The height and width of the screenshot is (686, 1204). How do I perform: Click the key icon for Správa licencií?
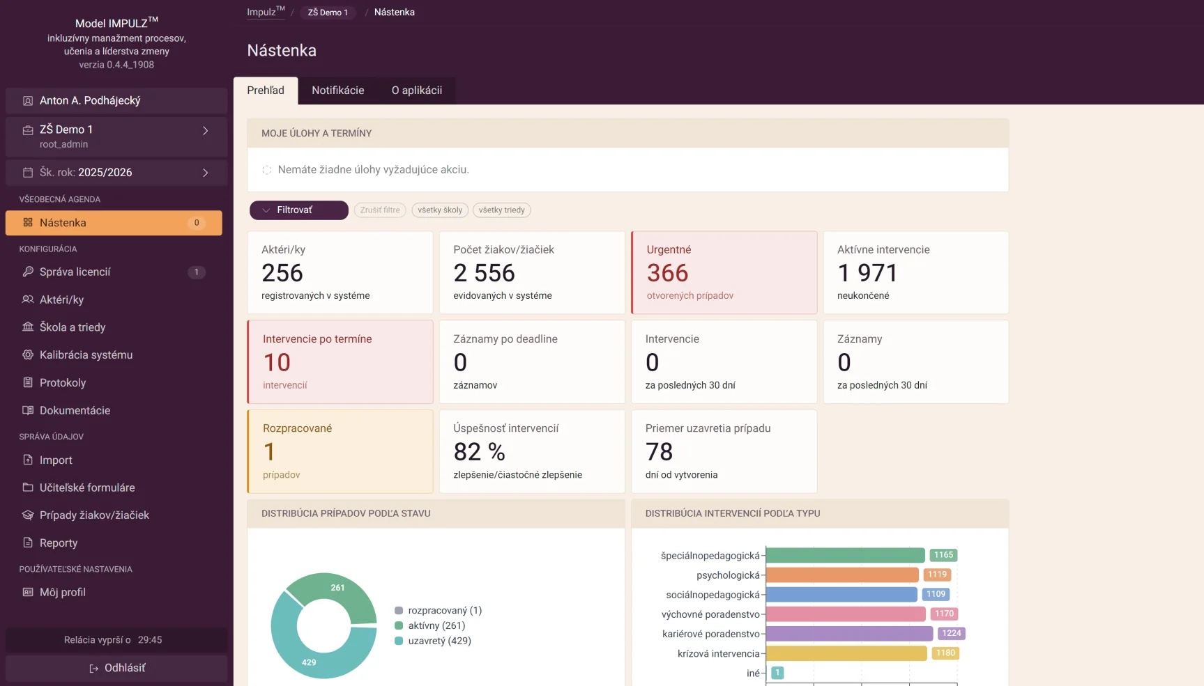[x=28, y=272]
